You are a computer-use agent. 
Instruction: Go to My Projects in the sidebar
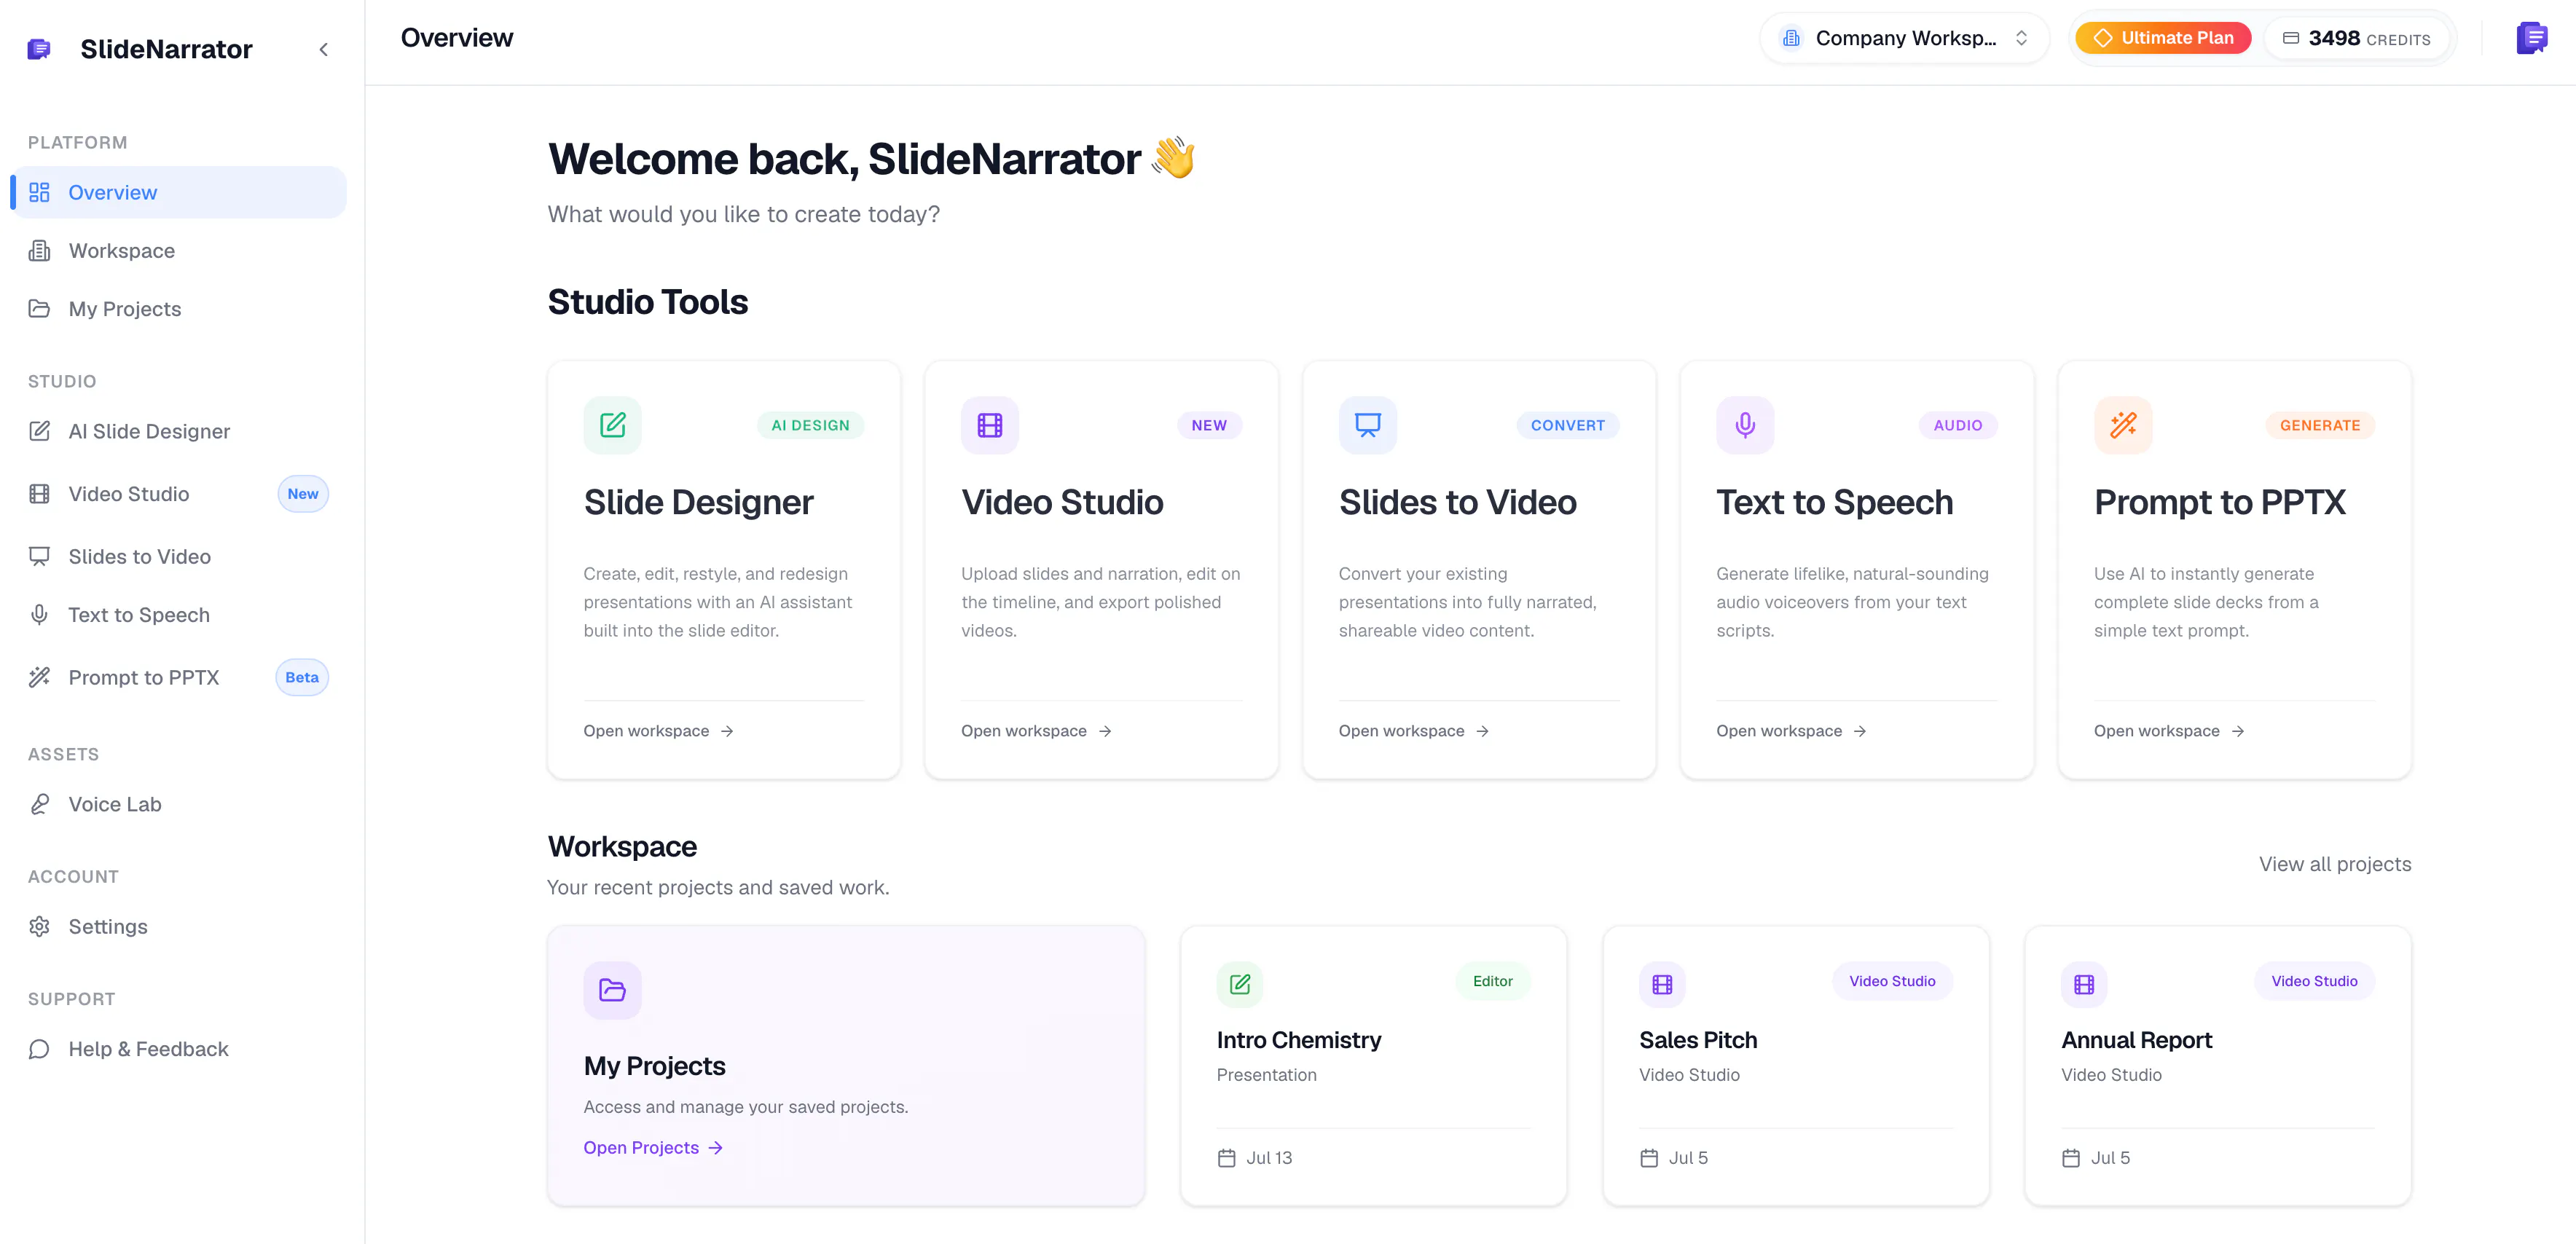tap(179, 309)
